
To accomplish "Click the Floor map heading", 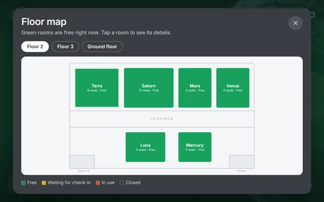I will coord(44,22).
